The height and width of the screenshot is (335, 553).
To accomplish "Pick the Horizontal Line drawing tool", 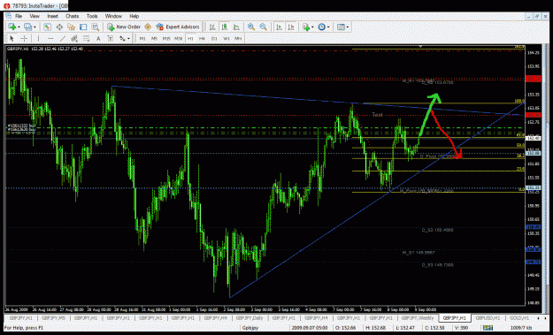I will [x=50, y=38].
